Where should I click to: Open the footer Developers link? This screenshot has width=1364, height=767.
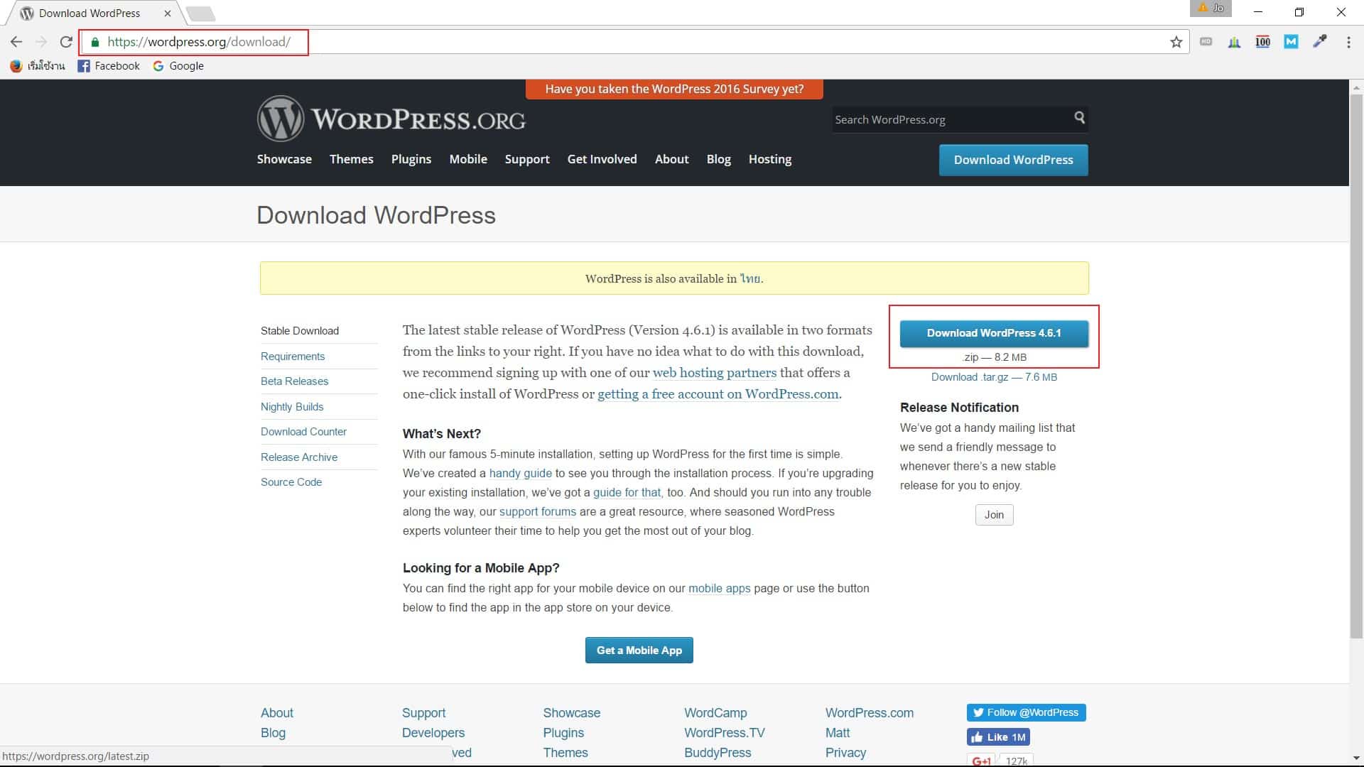tap(433, 733)
